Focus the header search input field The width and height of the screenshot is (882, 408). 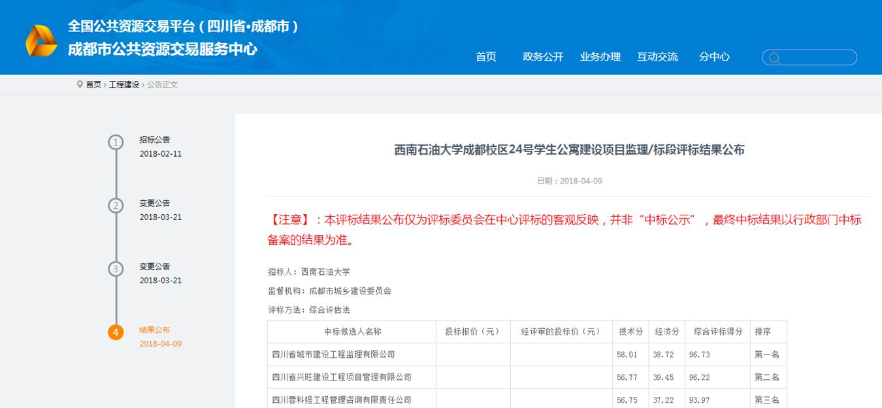click(x=809, y=57)
